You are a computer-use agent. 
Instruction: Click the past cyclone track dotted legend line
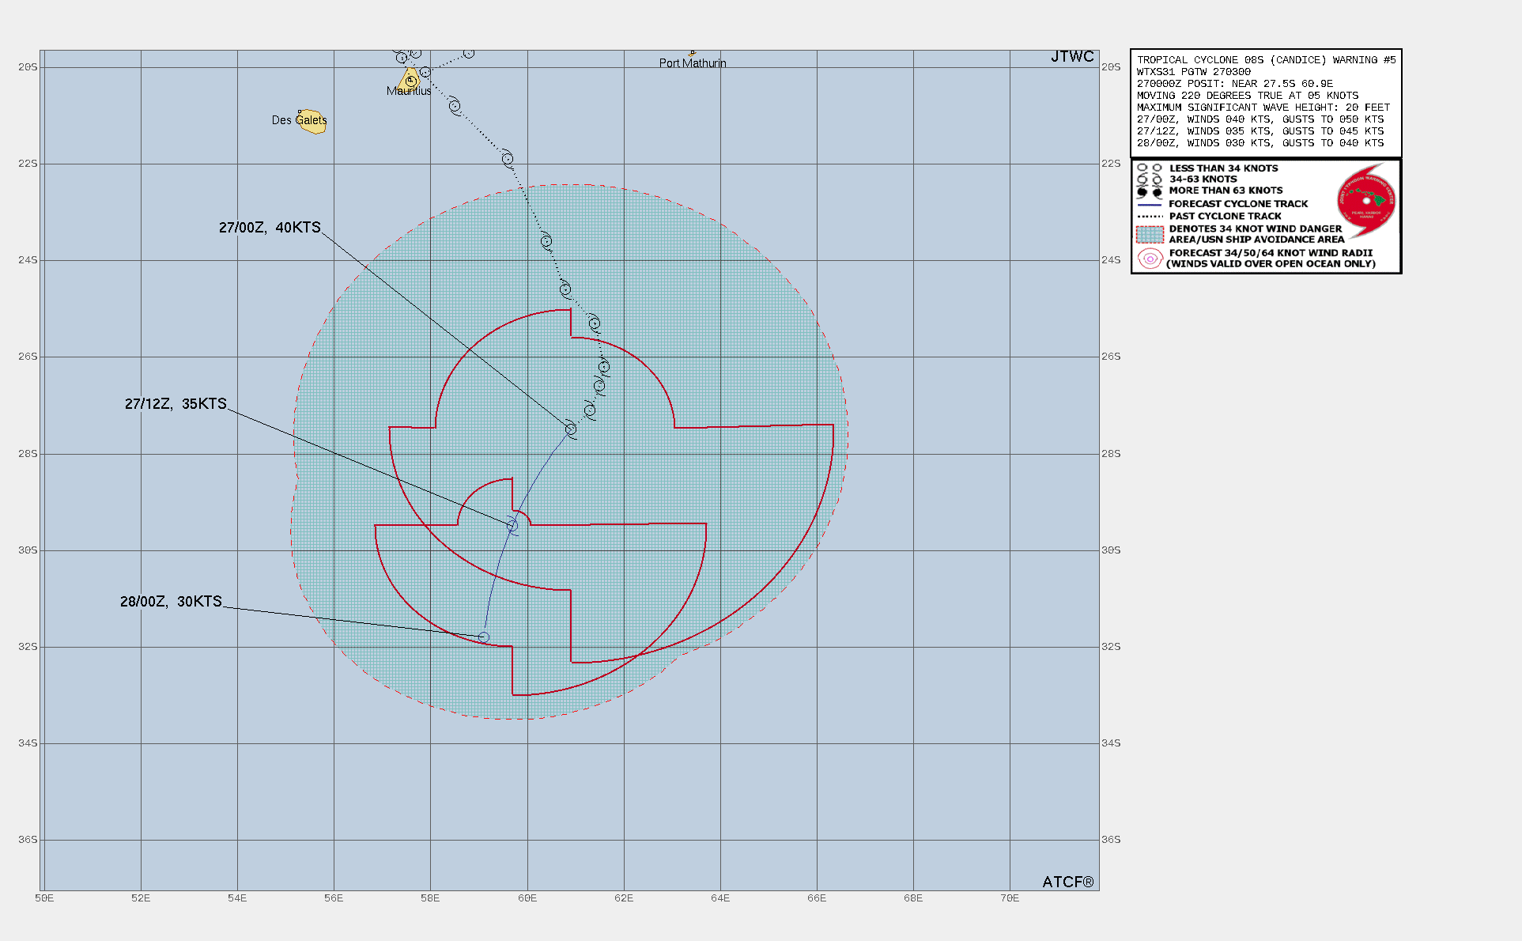point(1150,217)
